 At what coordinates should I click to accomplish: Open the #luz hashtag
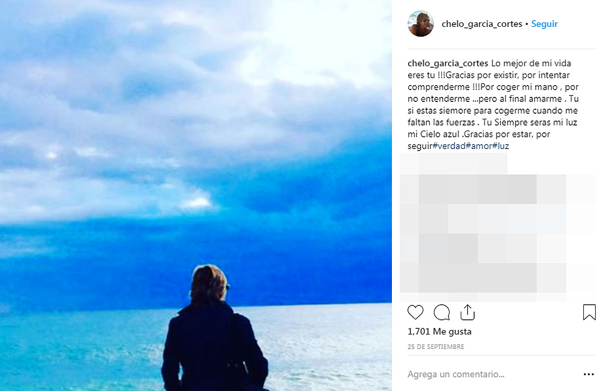[500, 146]
